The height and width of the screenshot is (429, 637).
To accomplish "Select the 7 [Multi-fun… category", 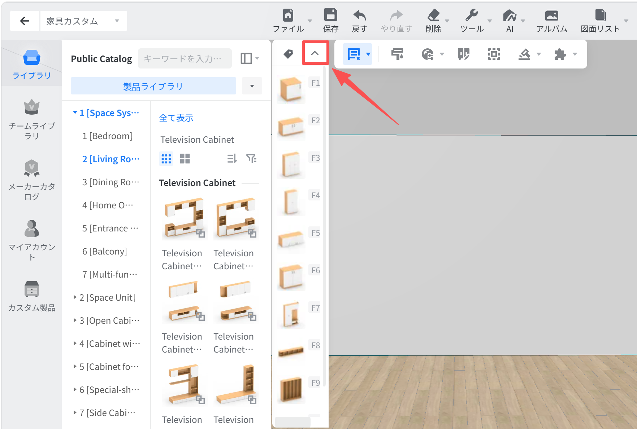I will pyautogui.click(x=110, y=274).
